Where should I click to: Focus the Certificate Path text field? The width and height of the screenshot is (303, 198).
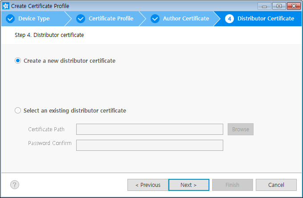click(149, 129)
